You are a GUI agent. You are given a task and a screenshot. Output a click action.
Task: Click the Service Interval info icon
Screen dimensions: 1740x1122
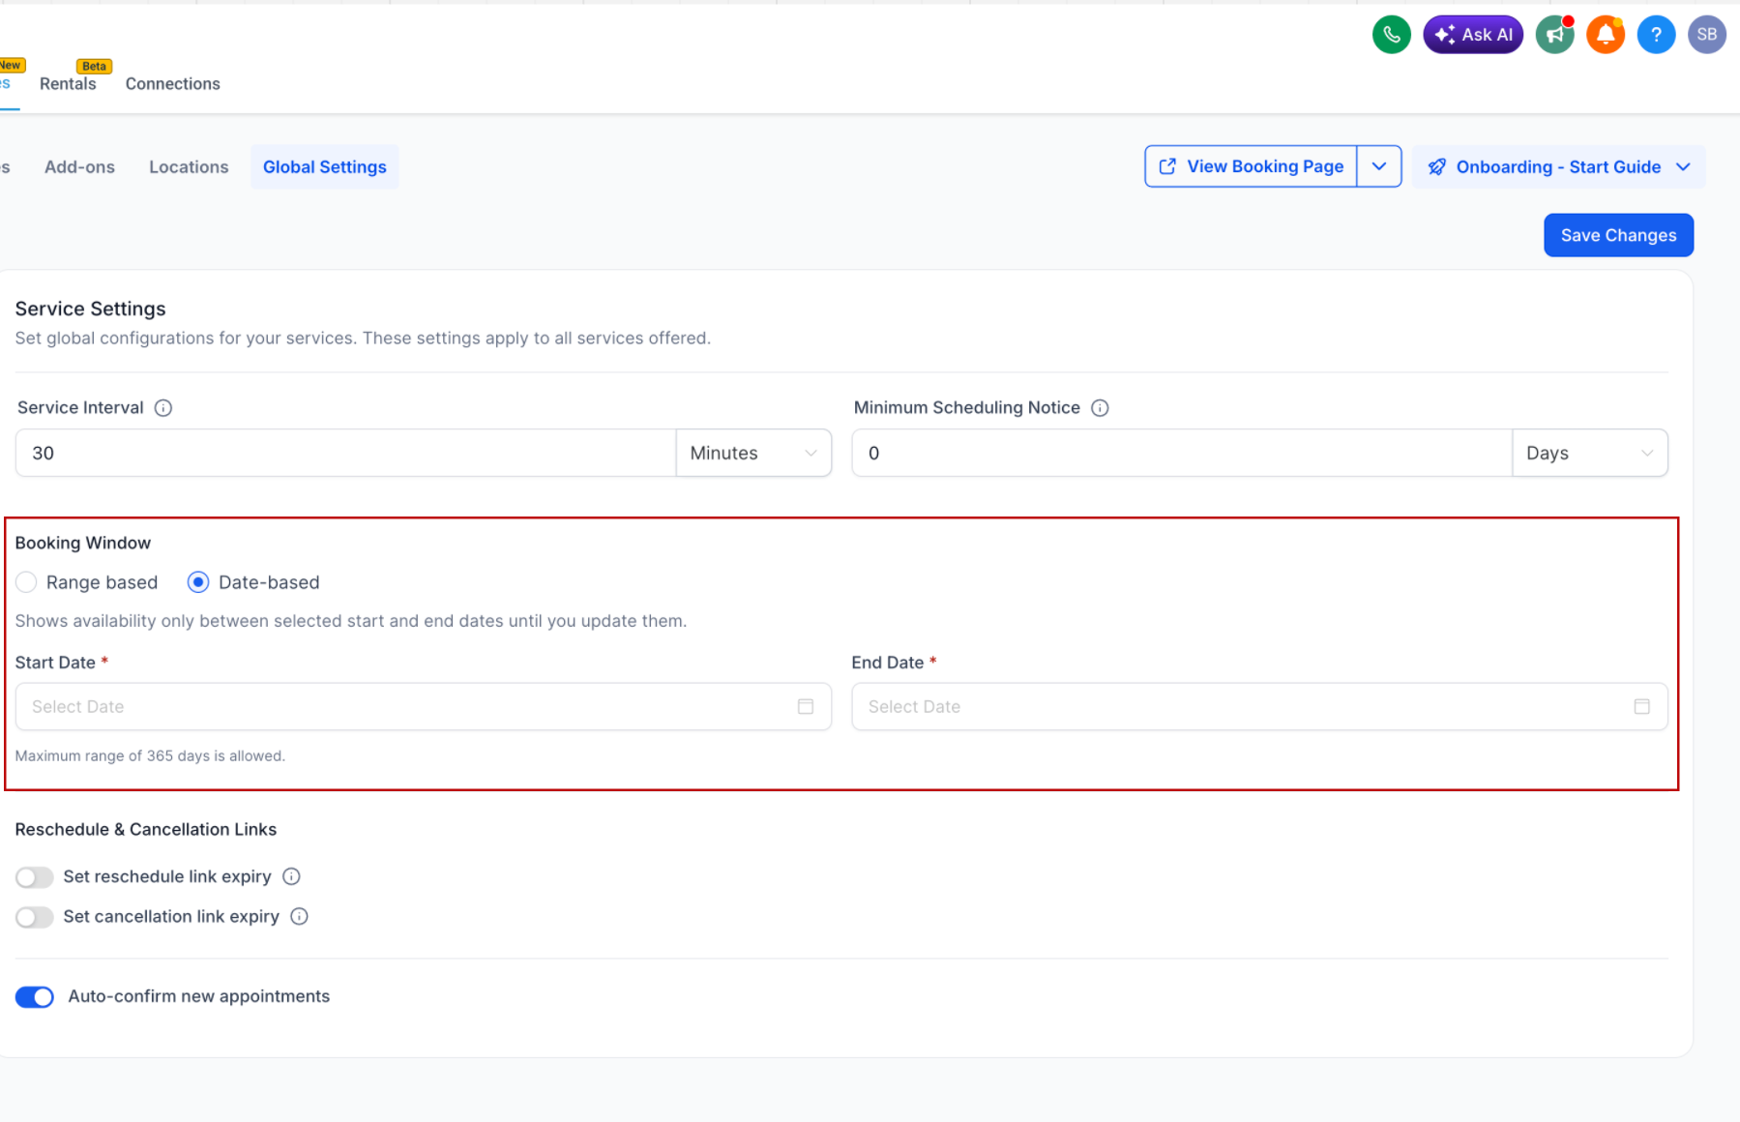point(163,407)
